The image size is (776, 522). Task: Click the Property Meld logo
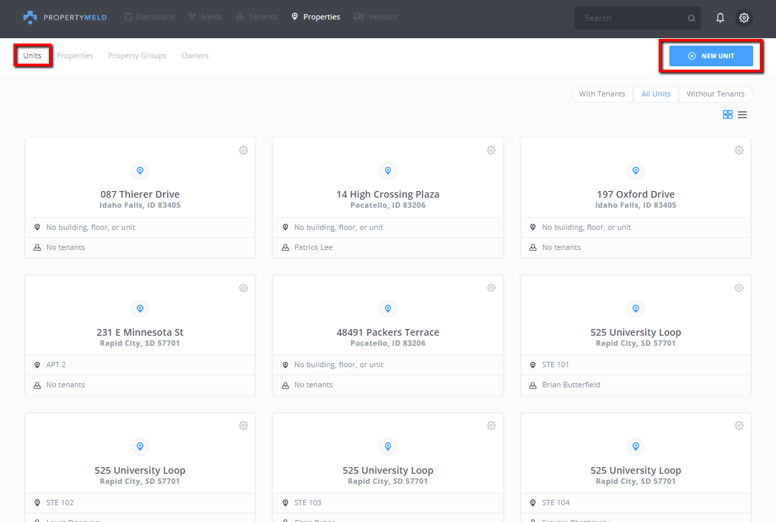point(56,17)
